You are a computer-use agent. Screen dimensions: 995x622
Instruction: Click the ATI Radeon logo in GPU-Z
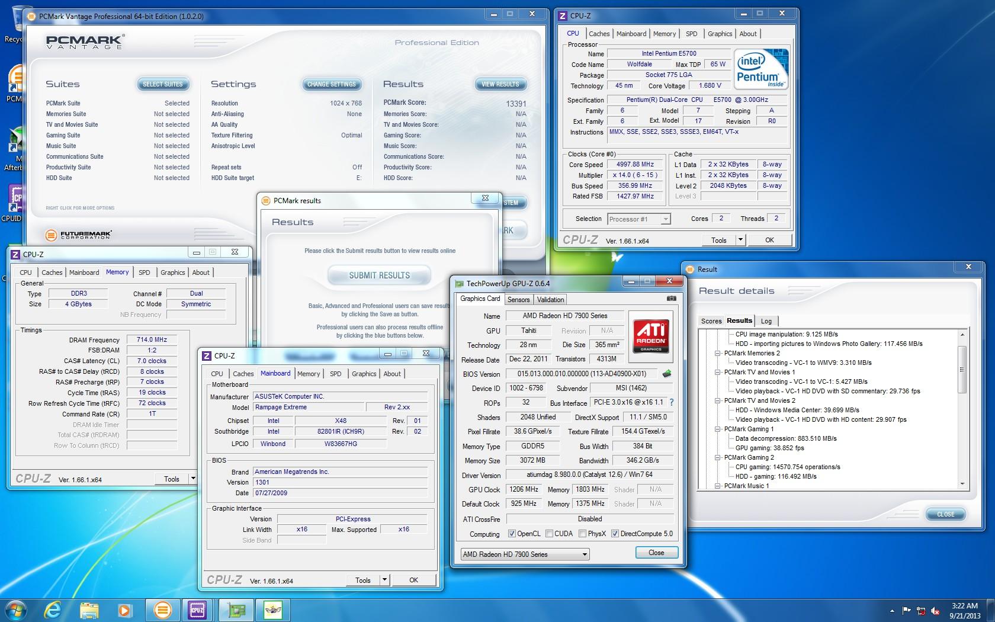[651, 335]
